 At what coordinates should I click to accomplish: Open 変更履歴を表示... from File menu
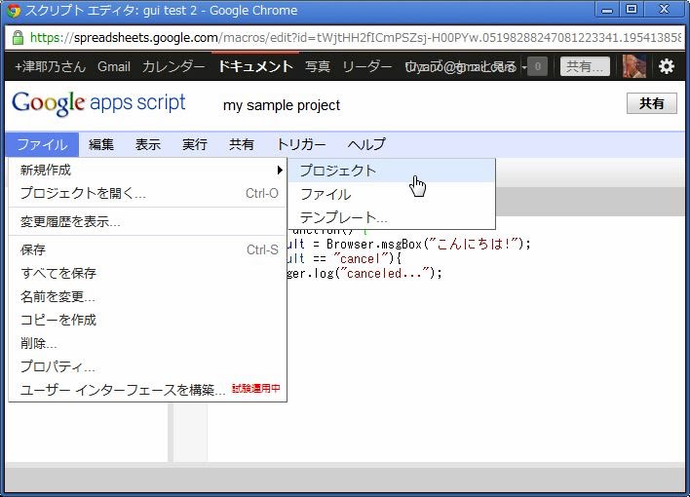coord(70,221)
